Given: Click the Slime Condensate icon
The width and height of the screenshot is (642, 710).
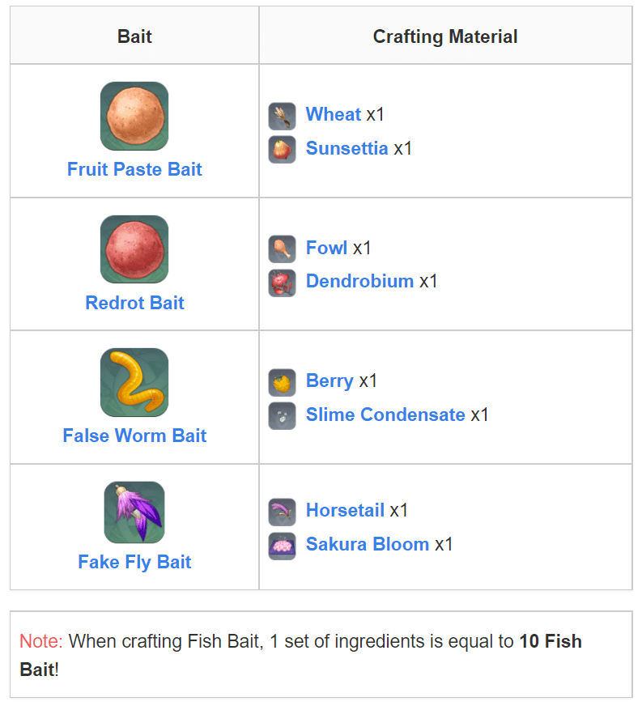Looking at the screenshot, I should 282,415.
